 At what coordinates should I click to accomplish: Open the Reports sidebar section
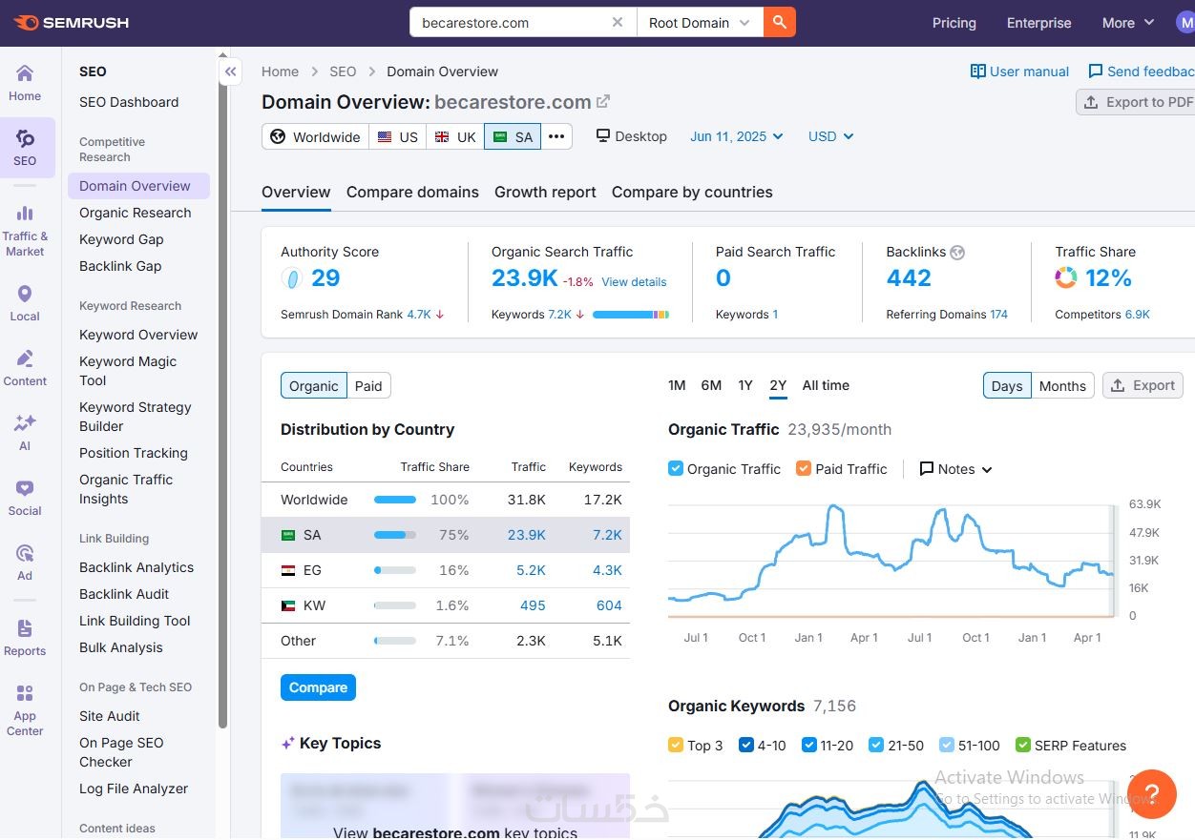tap(25, 638)
